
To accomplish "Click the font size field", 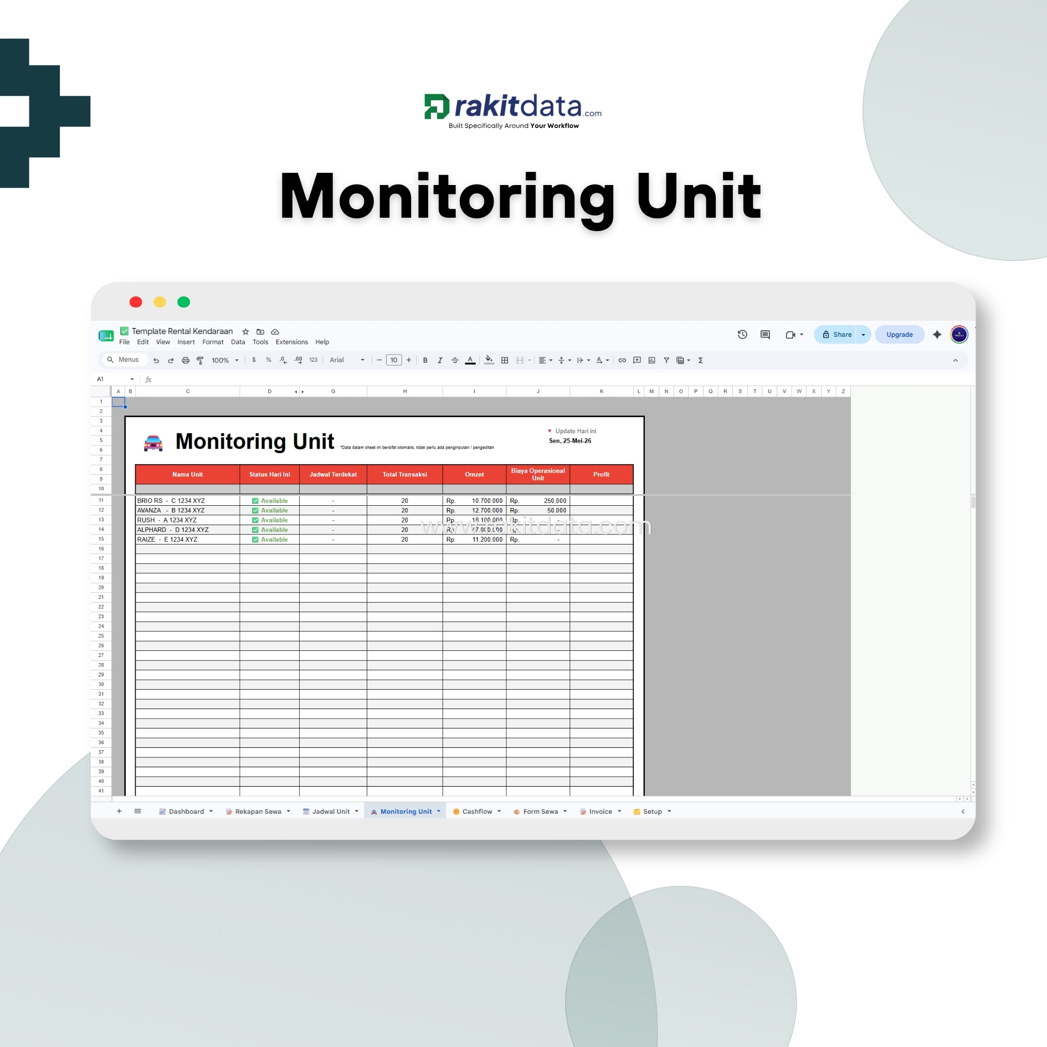I will tap(394, 360).
